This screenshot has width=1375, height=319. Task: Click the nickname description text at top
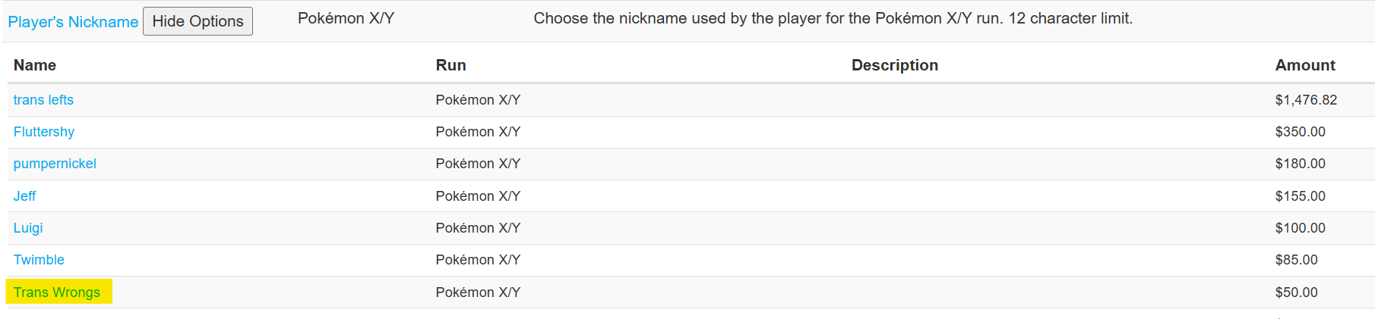coord(833,18)
